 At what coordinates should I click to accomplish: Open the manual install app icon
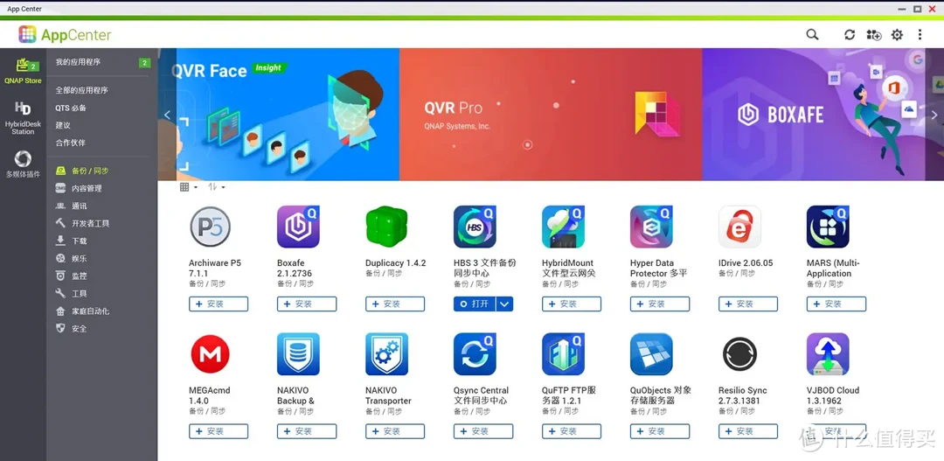[x=873, y=35]
